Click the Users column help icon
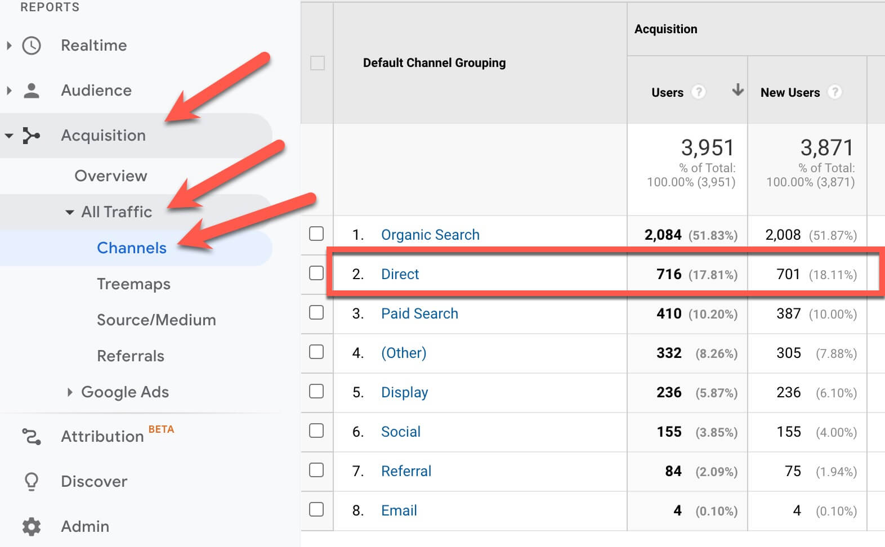 click(698, 92)
